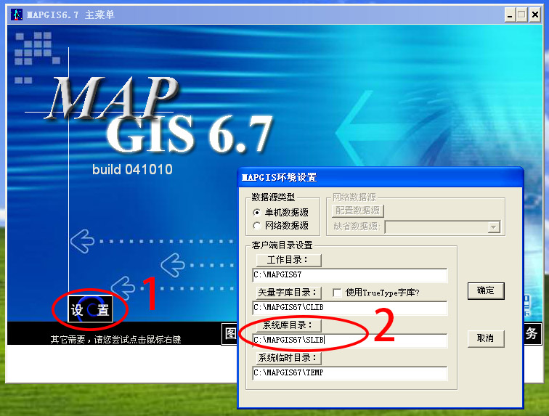Click the build 041010 text

(x=132, y=169)
